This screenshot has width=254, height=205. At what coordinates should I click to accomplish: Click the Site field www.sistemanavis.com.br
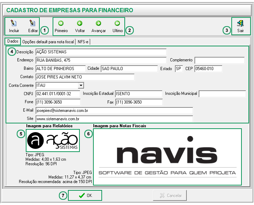tap(114, 119)
